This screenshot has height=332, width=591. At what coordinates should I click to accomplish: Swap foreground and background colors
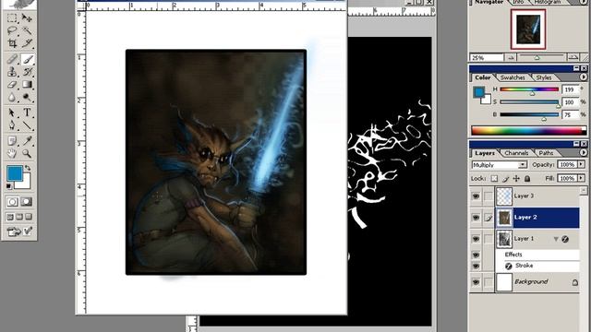[x=28, y=168]
